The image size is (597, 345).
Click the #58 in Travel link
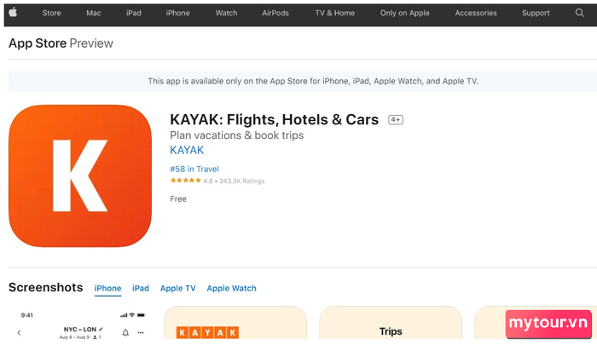(194, 169)
